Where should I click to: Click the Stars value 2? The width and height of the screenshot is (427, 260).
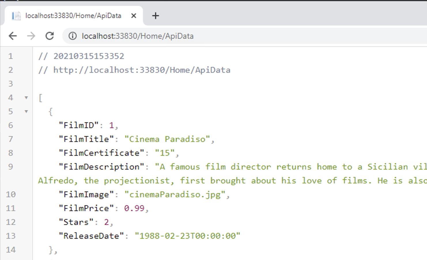pos(107,222)
